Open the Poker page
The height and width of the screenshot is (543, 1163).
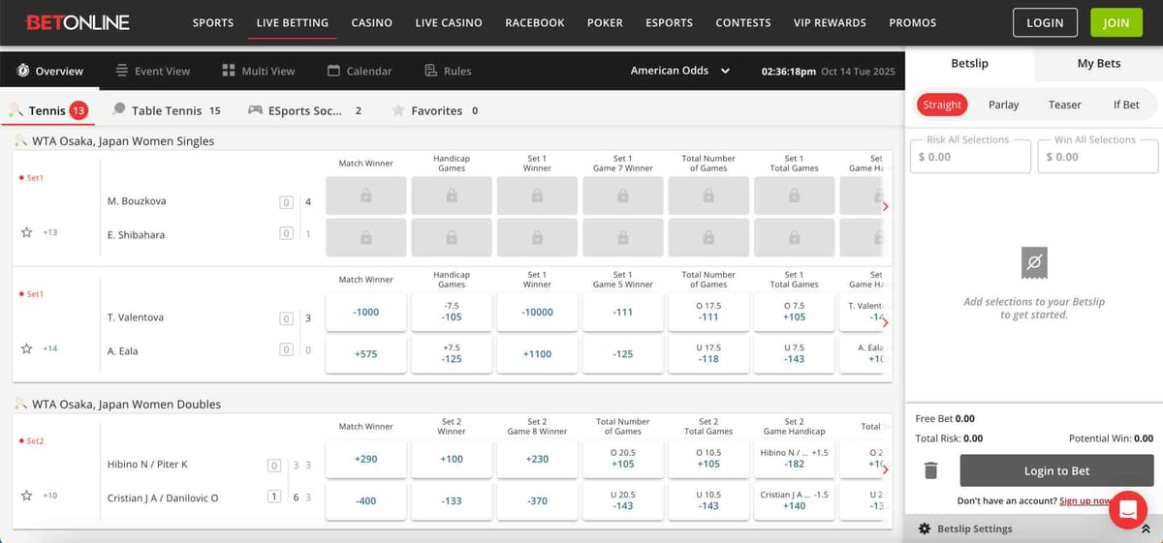pos(605,22)
